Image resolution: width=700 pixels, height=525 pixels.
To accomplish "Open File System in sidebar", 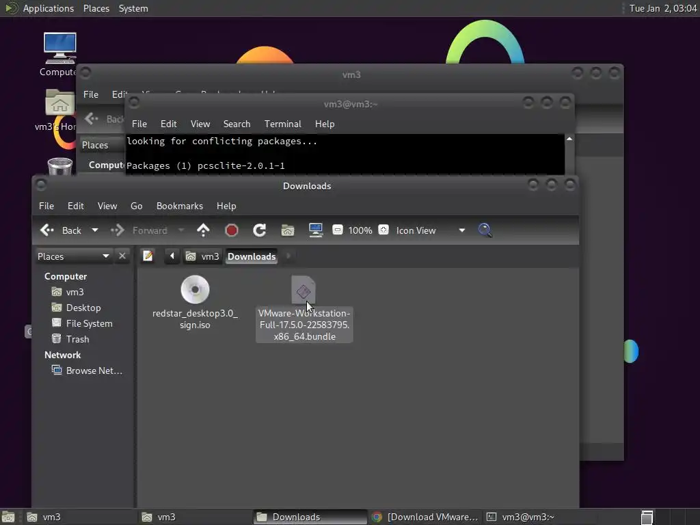I will pos(89,323).
